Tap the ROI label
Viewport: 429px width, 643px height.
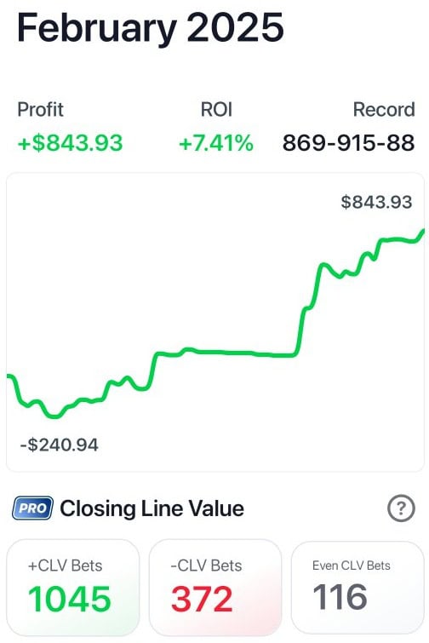(x=216, y=110)
